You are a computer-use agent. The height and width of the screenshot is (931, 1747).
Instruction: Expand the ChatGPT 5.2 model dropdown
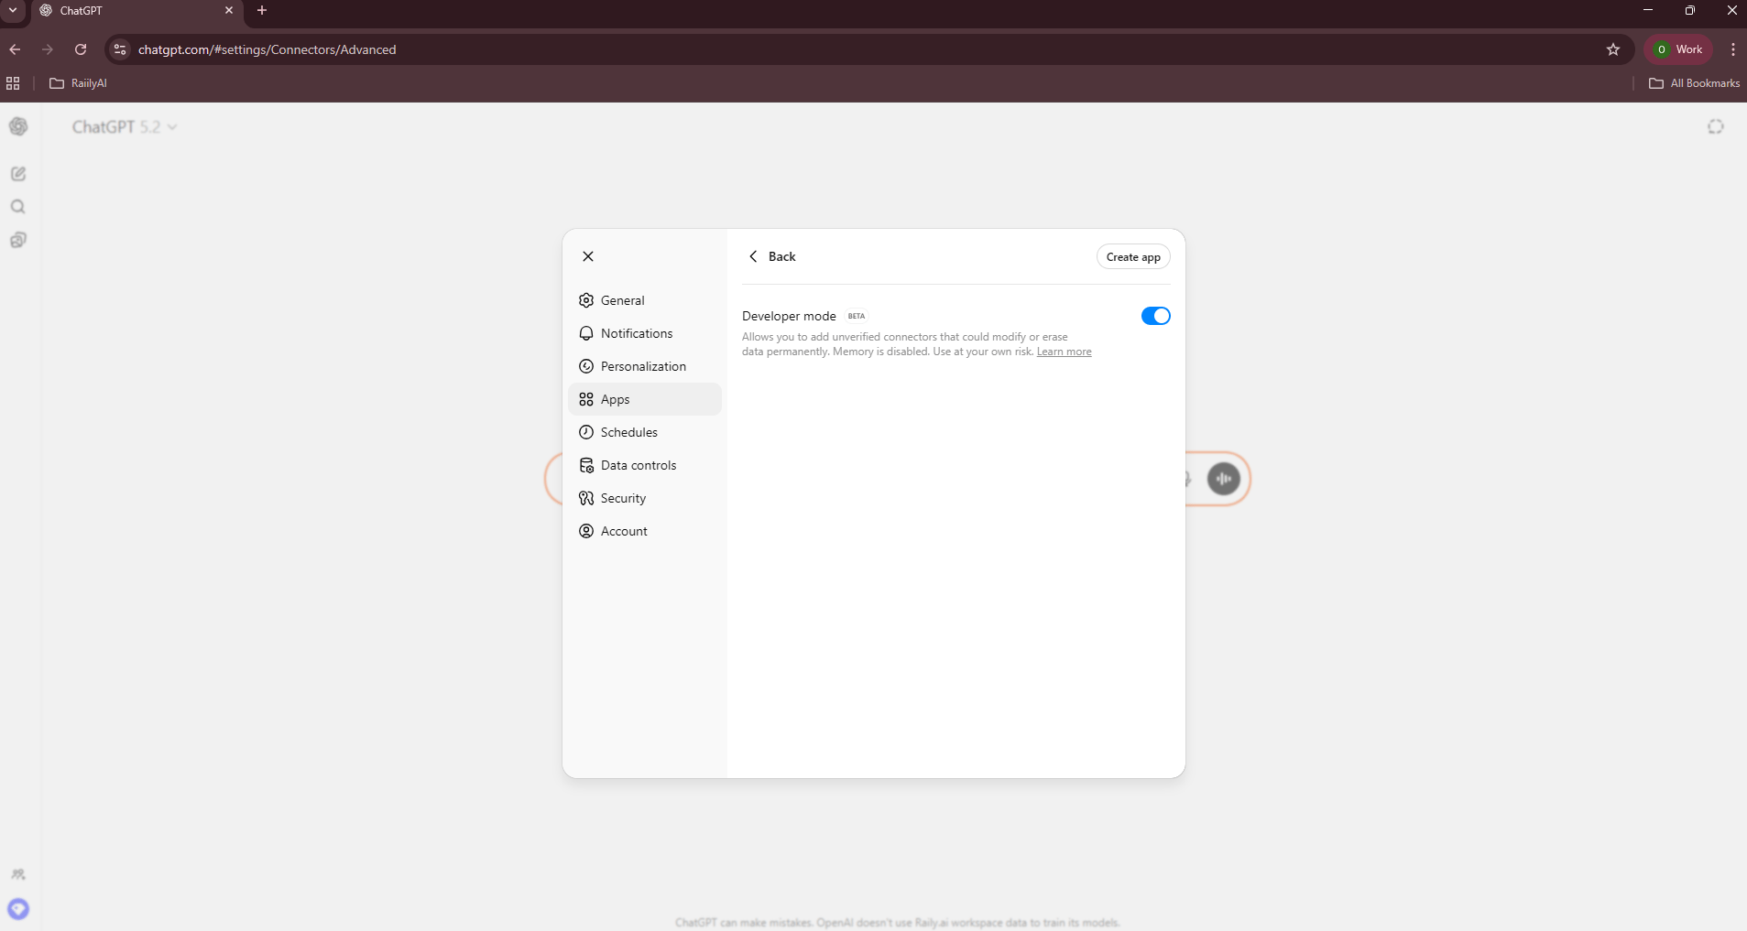click(125, 127)
